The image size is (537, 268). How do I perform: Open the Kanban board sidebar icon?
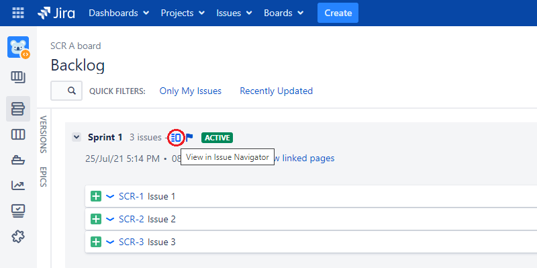coord(18,77)
